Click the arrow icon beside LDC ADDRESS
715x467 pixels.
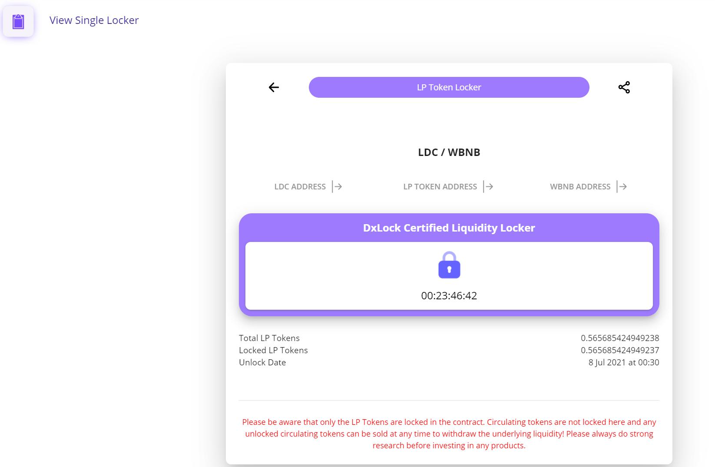point(337,186)
